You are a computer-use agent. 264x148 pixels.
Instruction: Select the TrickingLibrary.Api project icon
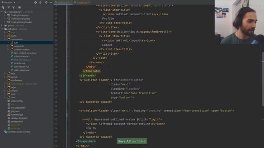point(9,15)
